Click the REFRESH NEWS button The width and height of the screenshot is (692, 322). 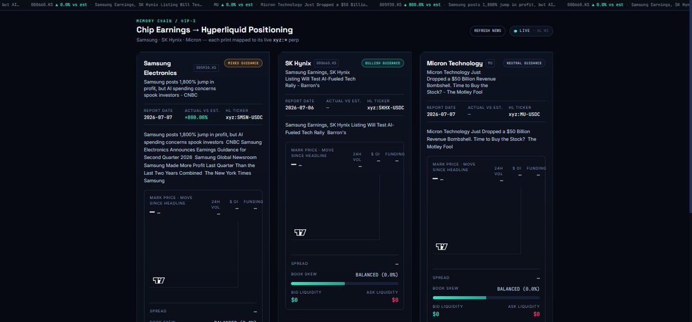tap(488, 31)
